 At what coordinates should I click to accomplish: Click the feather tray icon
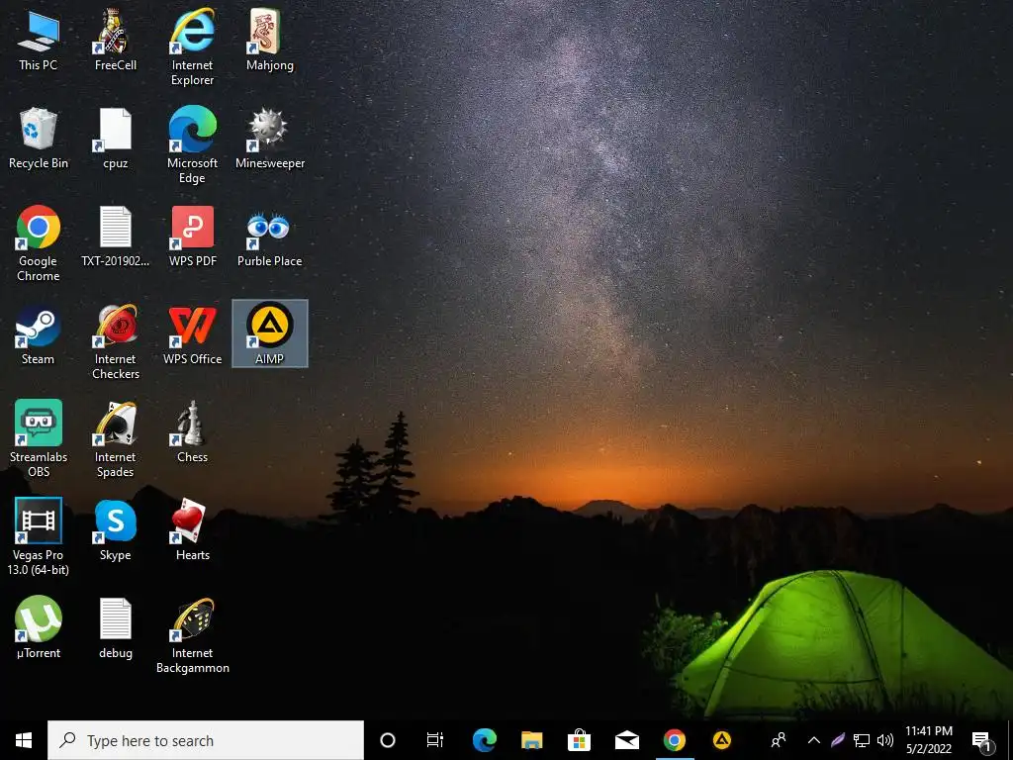(x=837, y=740)
